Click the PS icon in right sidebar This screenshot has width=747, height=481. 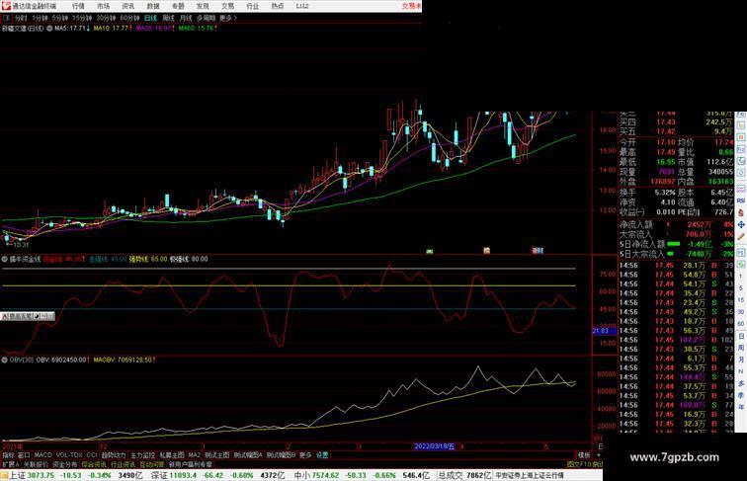click(x=741, y=253)
